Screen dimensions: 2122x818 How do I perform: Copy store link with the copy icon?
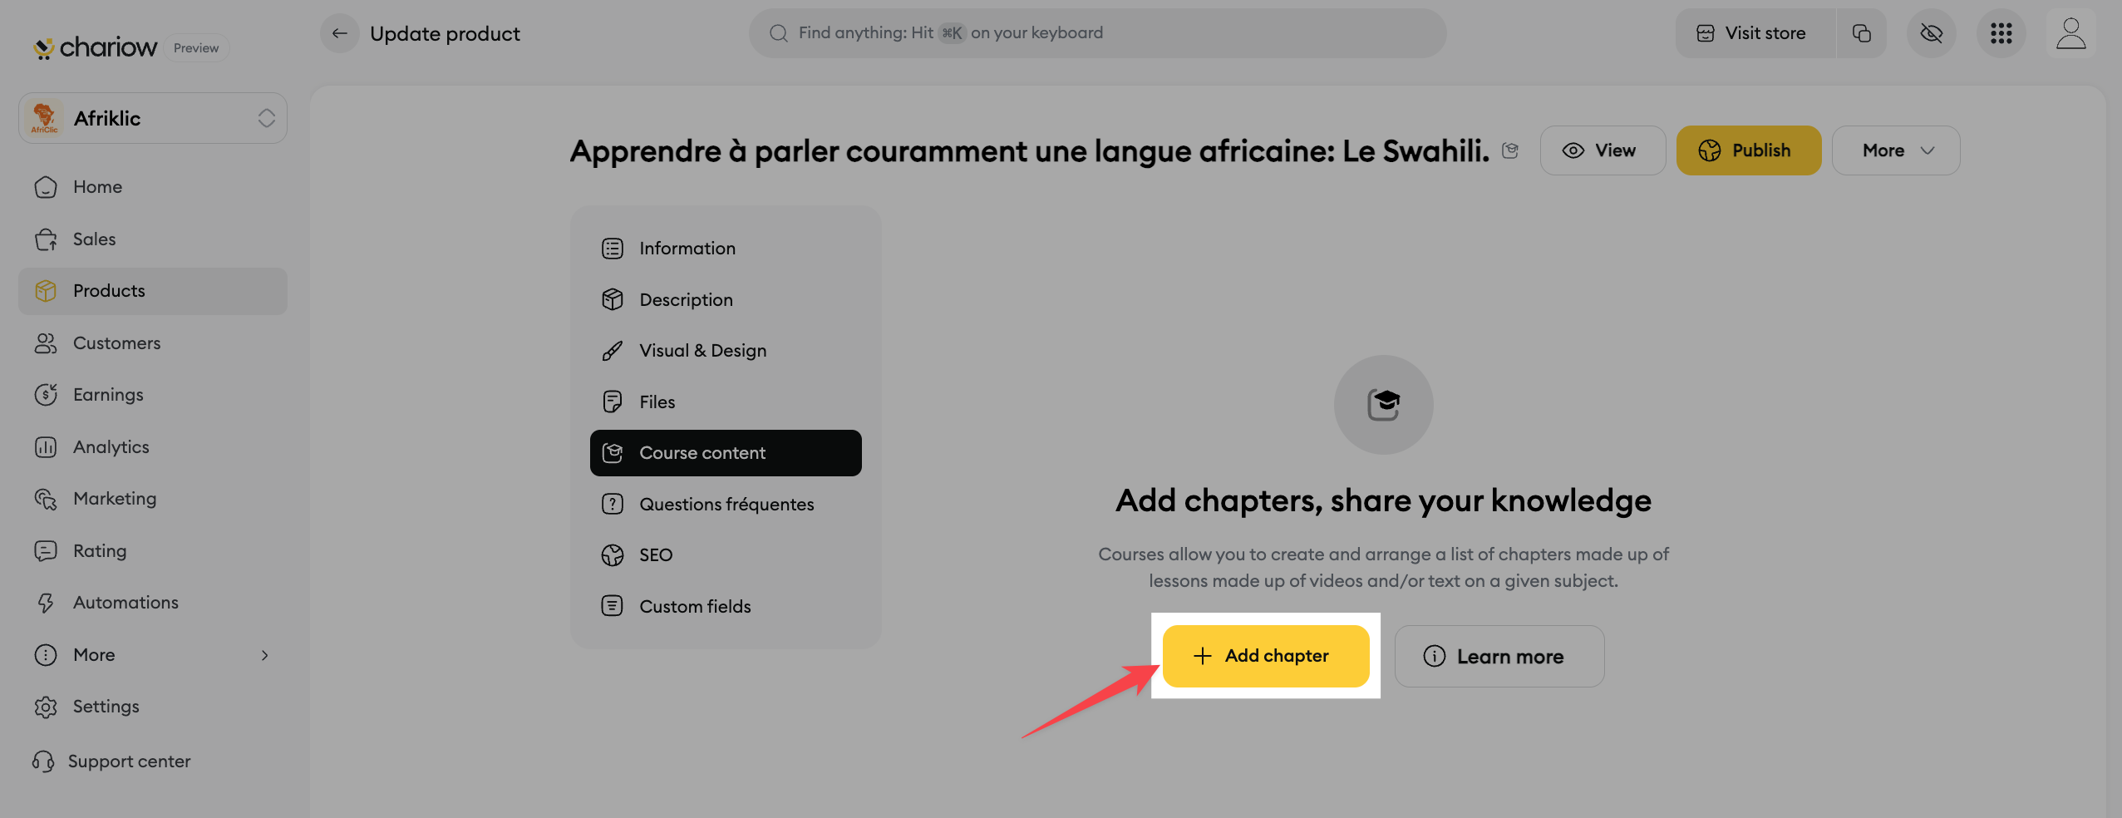(1862, 33)
